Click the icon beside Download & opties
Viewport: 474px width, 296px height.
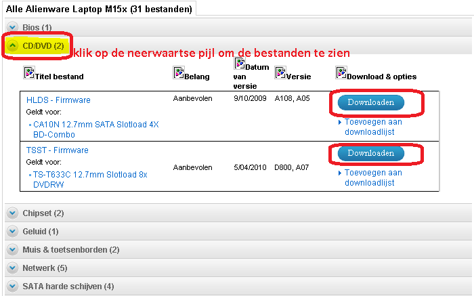pyautogui.click(x=341, y=72)
